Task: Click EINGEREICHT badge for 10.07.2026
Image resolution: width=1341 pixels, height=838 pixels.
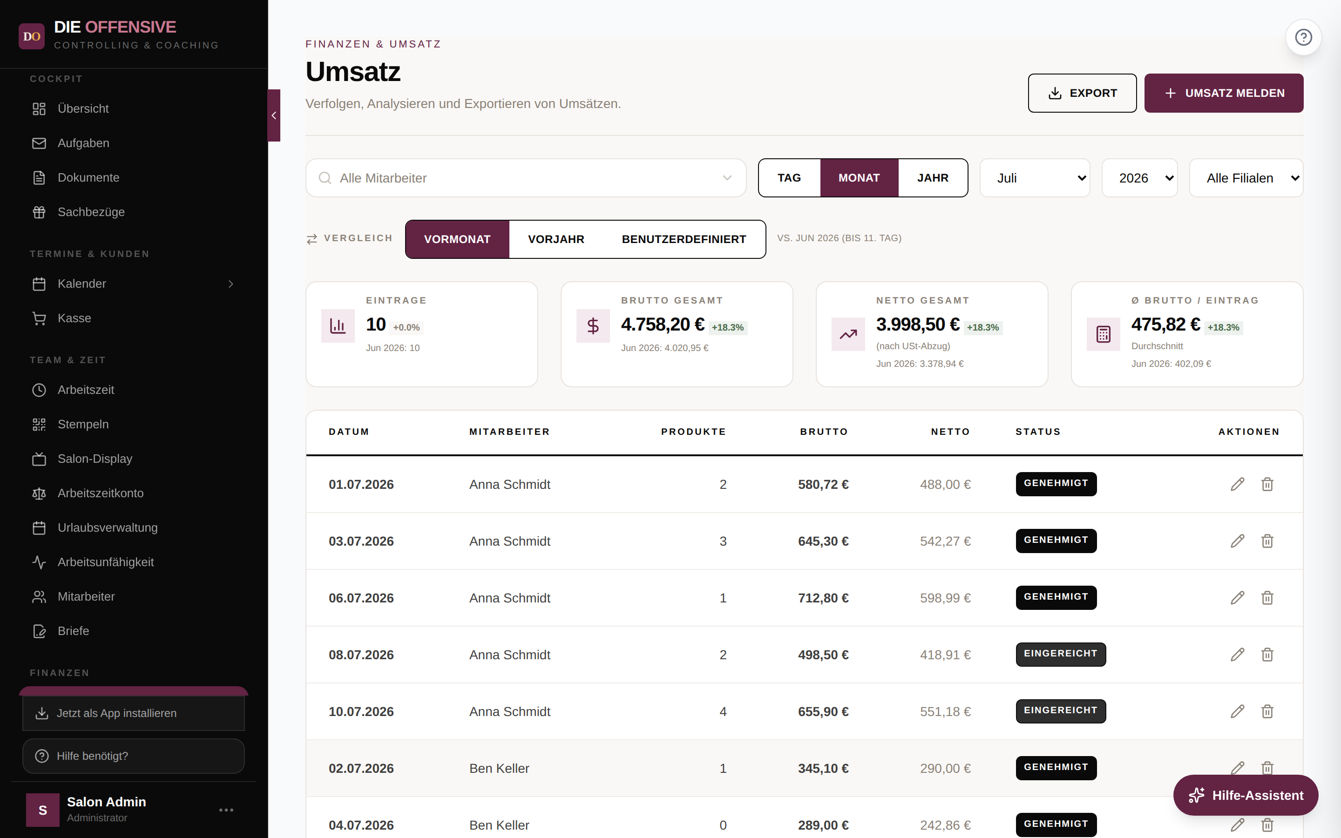Action: coord(1061,711)
